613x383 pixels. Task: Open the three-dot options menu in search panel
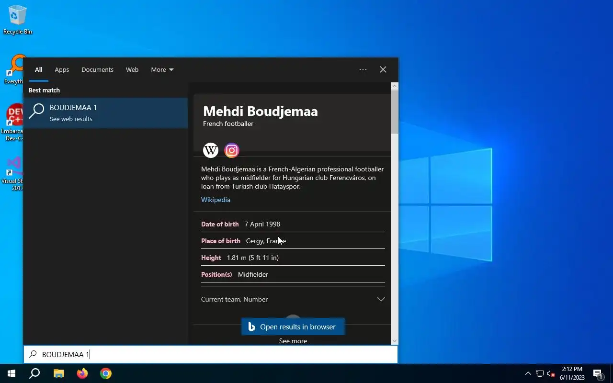pos(363,69)
